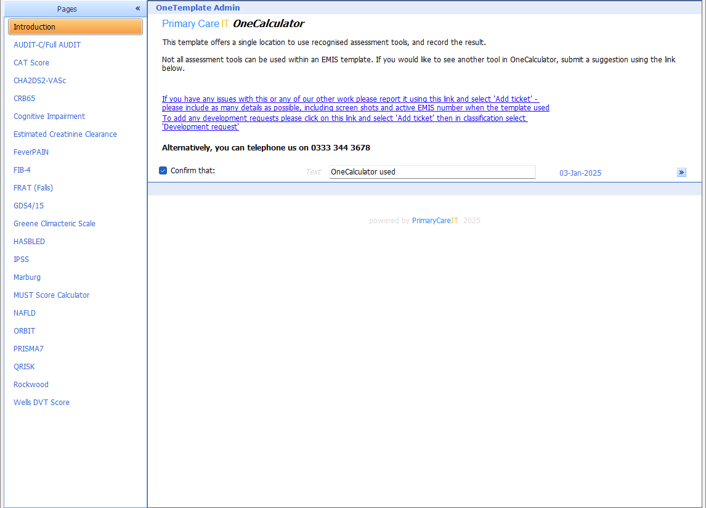Go to the QRISK page
This screenshot has height=508, width=706.
[x=24, y=367]
